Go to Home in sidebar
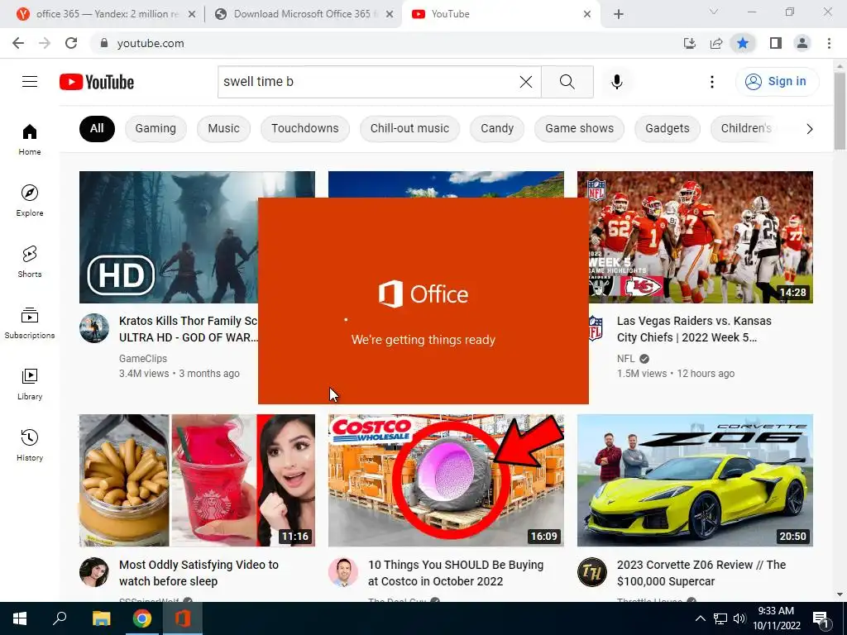Screen dimensions: 847x635 pos(30,139)
